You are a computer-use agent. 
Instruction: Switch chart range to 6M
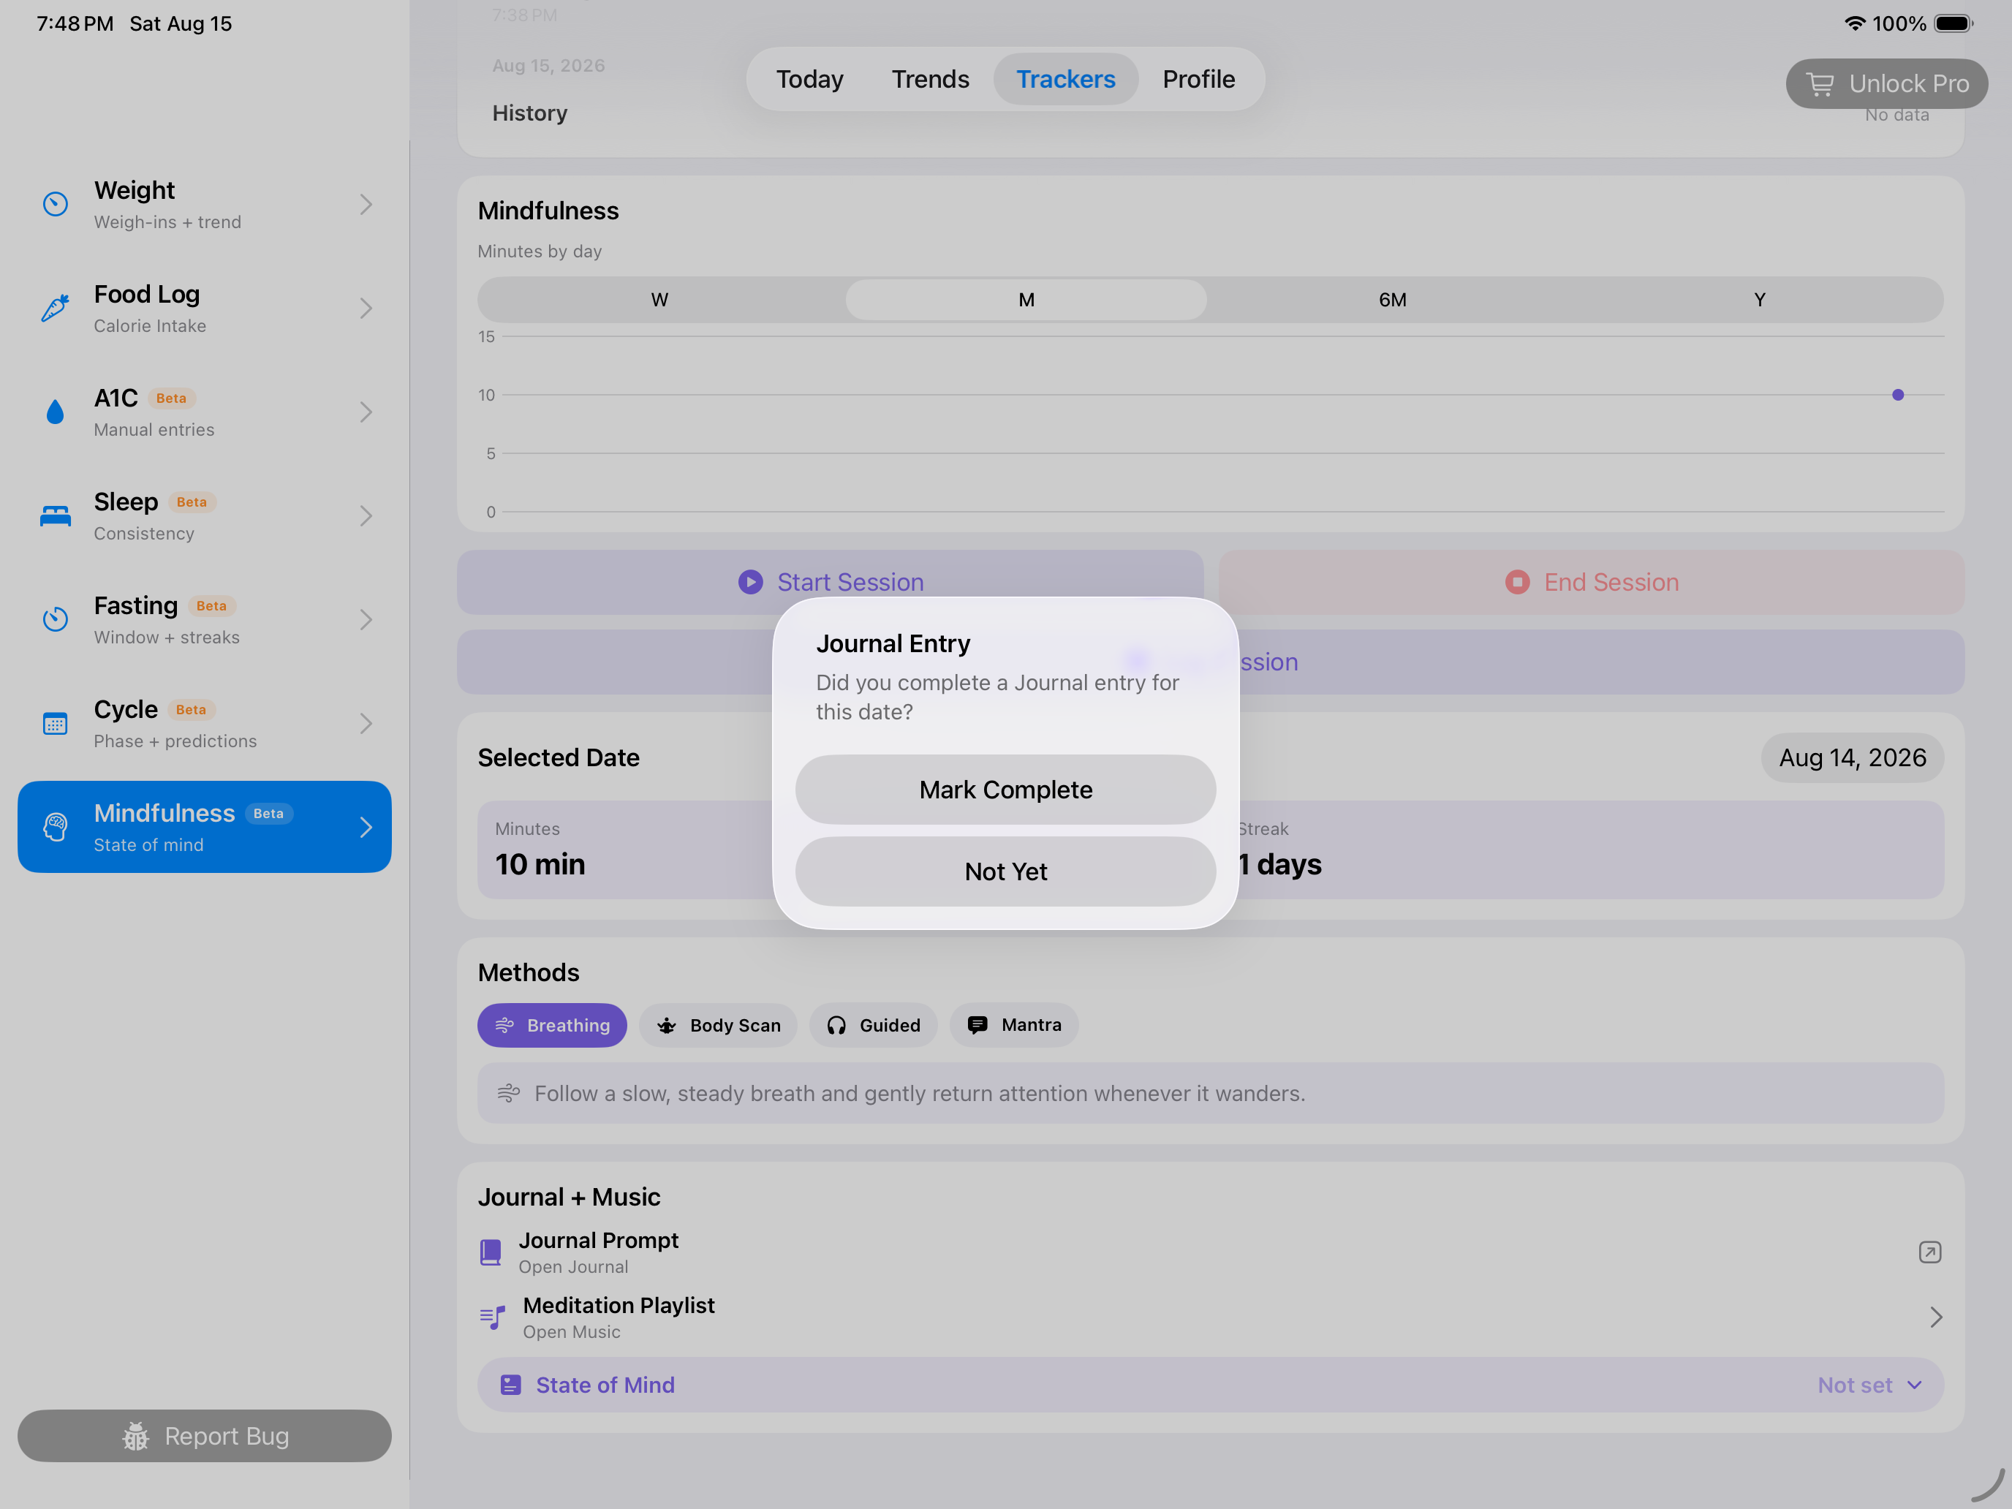point(1393,299)
